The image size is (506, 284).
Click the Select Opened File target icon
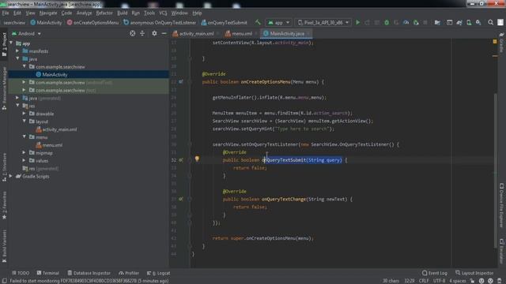coord(132,33)
